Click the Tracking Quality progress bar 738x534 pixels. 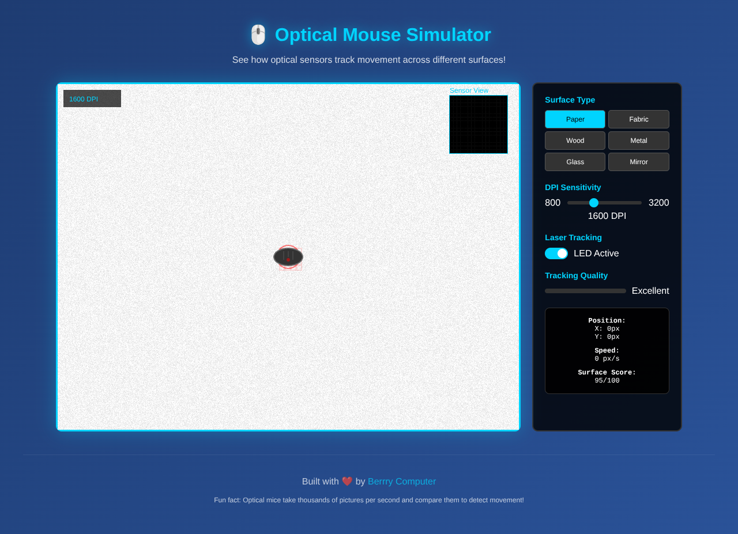(x=585, y=290)
